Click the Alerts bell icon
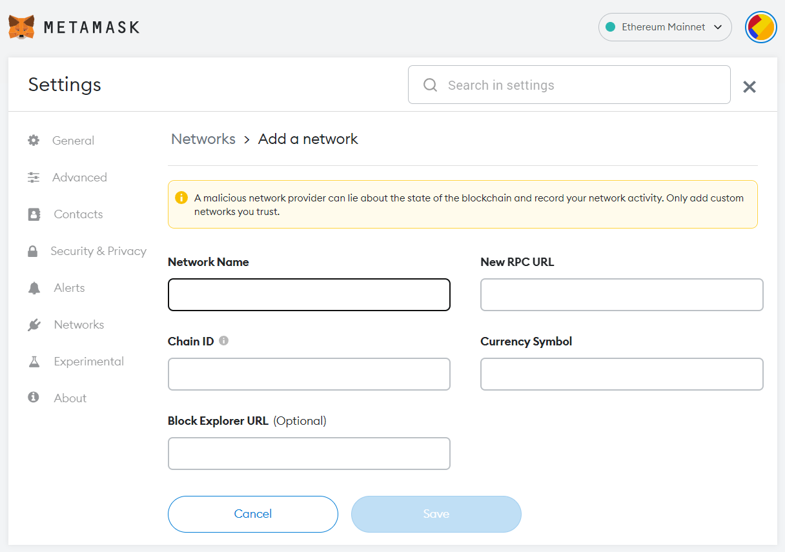Viewport: 785px width, 552px height. pyautogui.click(x=34, y=288)
